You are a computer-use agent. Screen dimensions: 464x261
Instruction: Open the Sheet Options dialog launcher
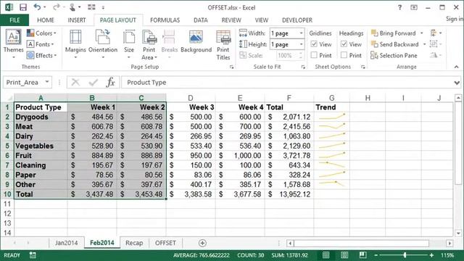pyautogui.click(x=362, y=67)
